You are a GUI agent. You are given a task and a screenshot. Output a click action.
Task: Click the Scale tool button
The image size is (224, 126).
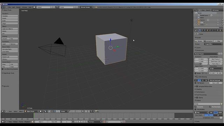(10, 21)
